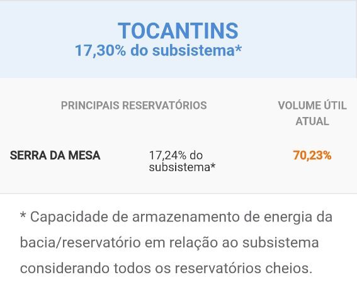Select the word reservatórios in the last footnote line
Viewport: 357px width, 302px height.
coord(217,268)
